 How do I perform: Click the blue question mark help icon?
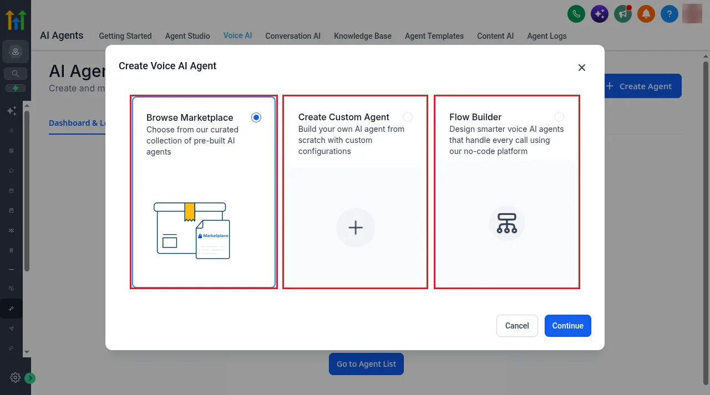670,14
